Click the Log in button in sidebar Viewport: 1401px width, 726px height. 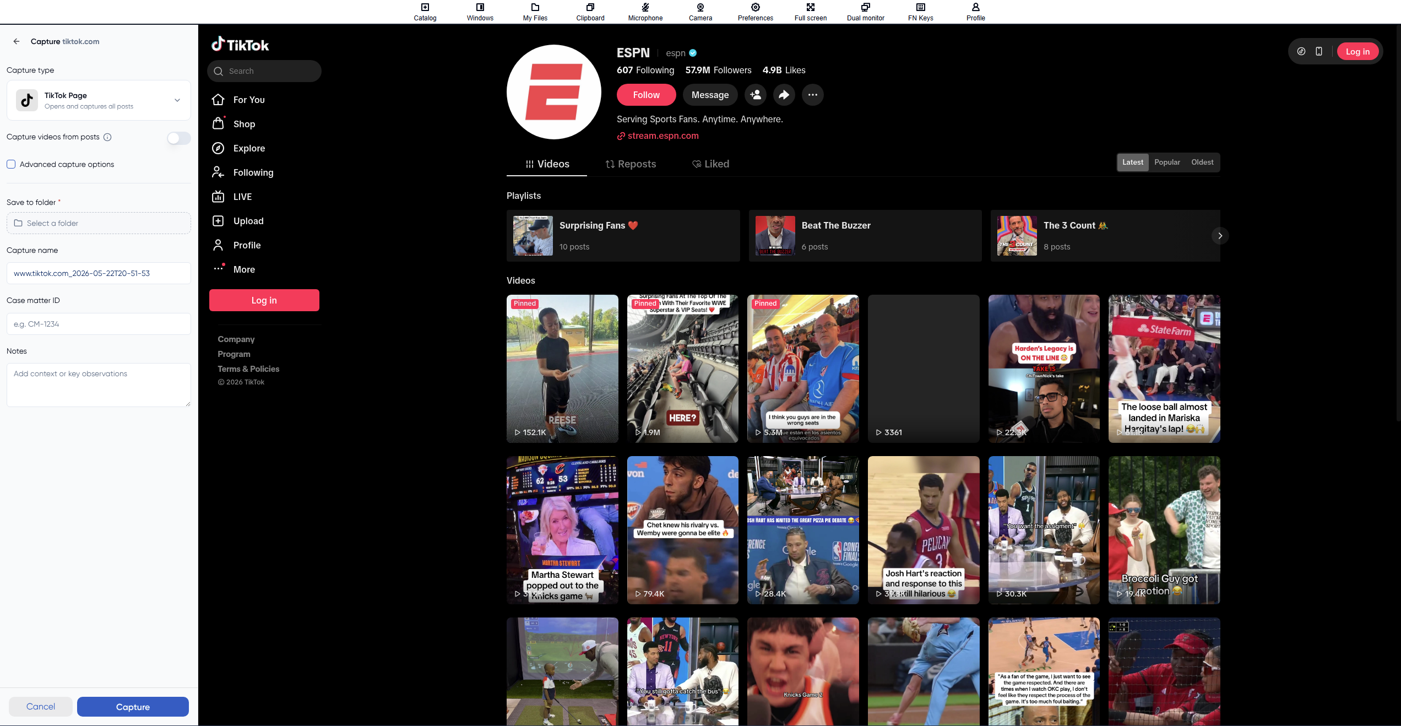coord(264,300)
